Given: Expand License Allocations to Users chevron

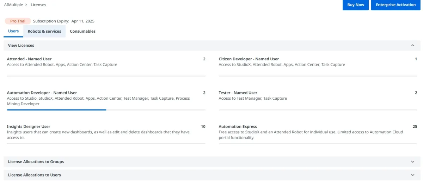Looking at the screenshot, I should coord(413,175).
